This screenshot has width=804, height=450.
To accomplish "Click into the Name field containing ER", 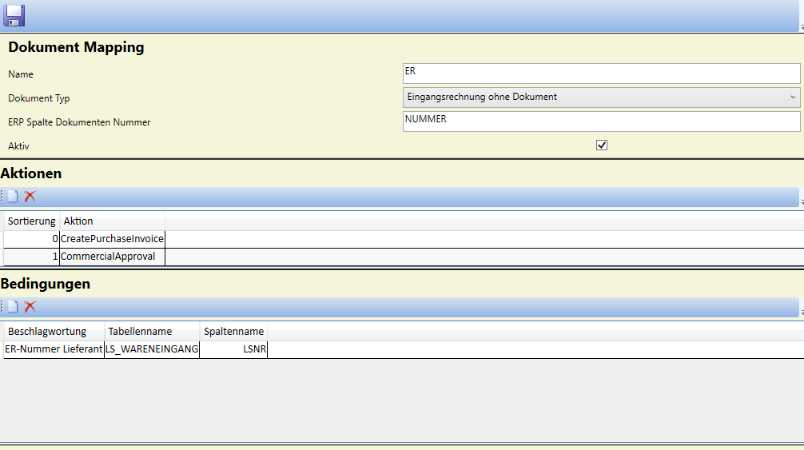I will (601, 74).
